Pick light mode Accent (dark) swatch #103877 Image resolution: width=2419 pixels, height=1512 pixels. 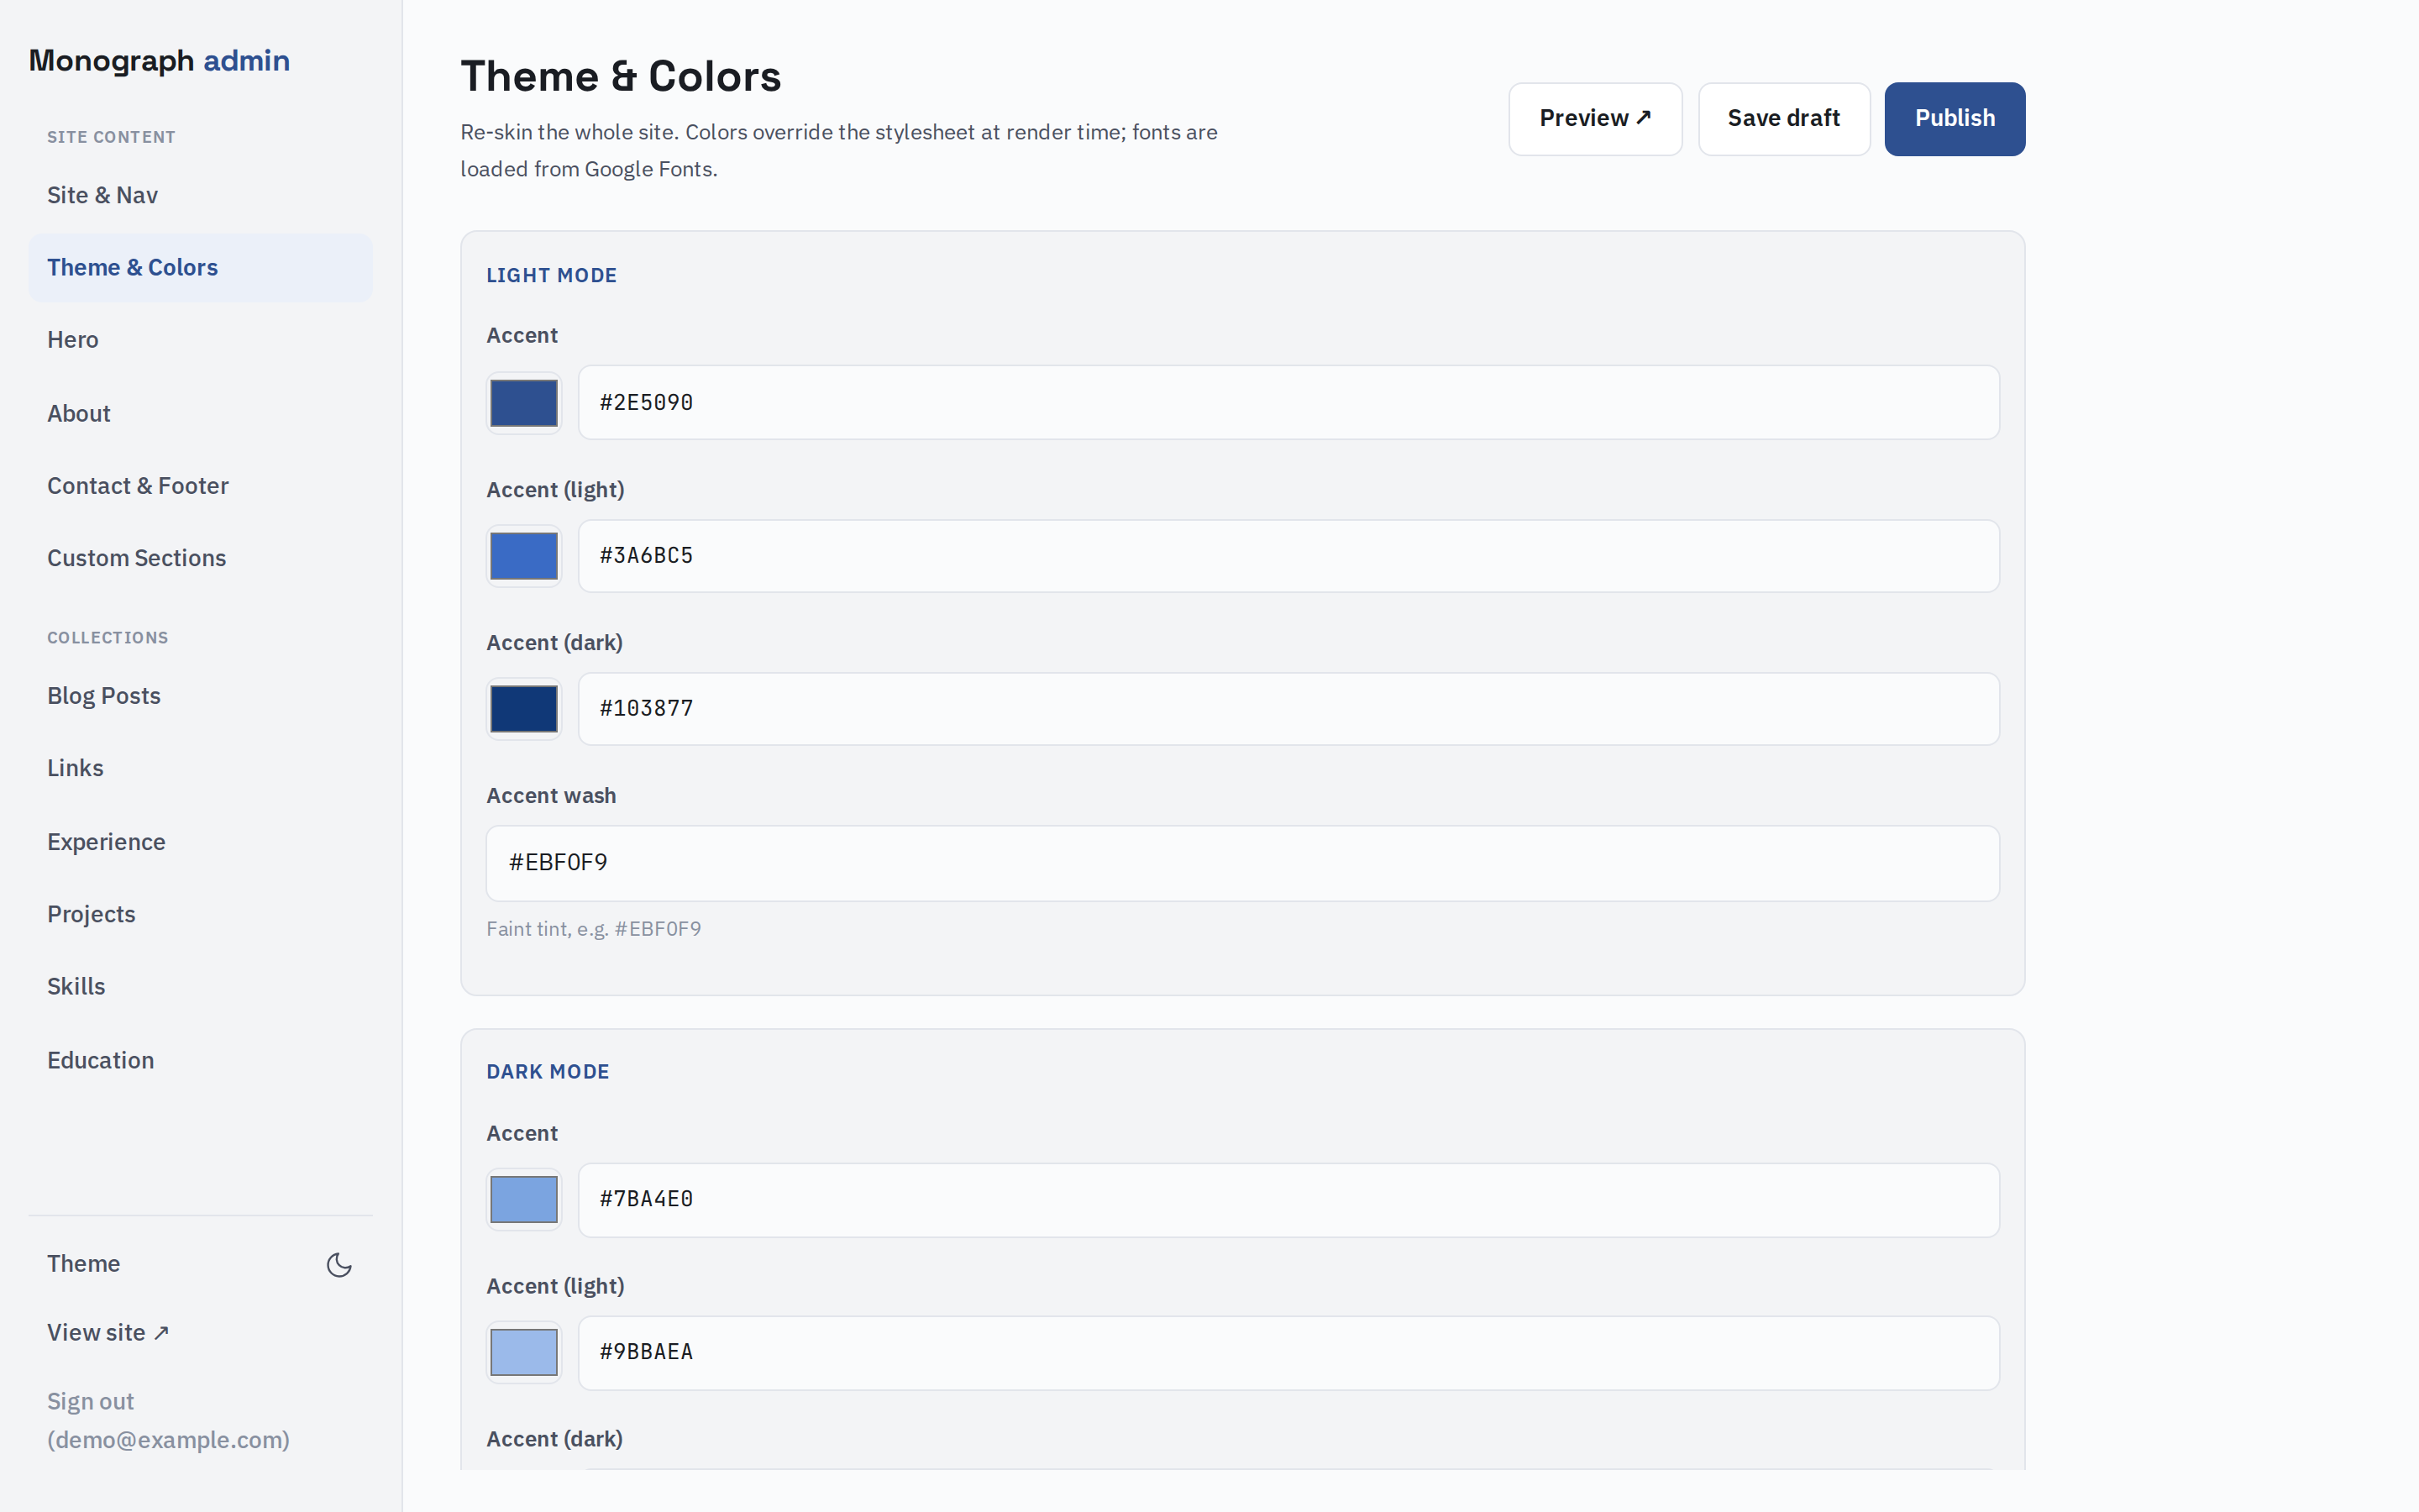tap(524, 709)
